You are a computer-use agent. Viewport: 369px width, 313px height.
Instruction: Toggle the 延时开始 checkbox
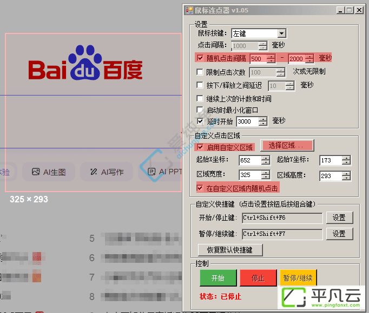[200, 121]
